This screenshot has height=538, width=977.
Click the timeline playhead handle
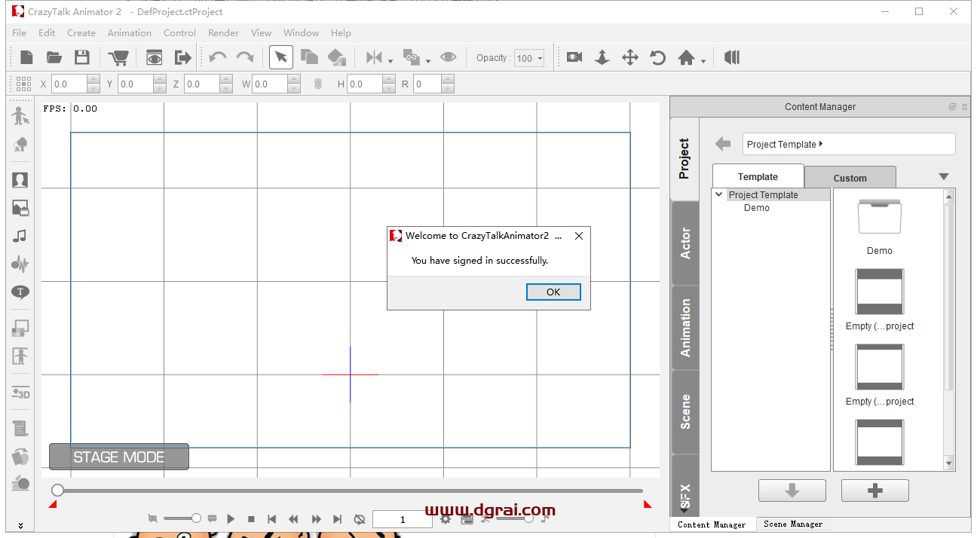point(57,491)
